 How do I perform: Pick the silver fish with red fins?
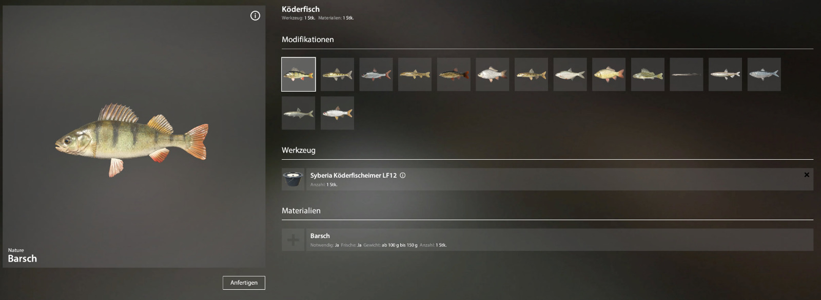376,74
